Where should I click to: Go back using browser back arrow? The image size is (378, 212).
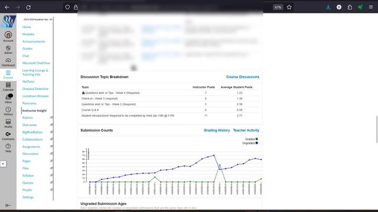7,7
